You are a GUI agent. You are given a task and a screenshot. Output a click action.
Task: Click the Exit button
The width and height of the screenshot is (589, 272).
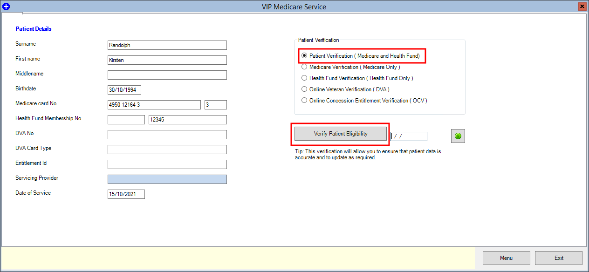(x=559, y=258)
